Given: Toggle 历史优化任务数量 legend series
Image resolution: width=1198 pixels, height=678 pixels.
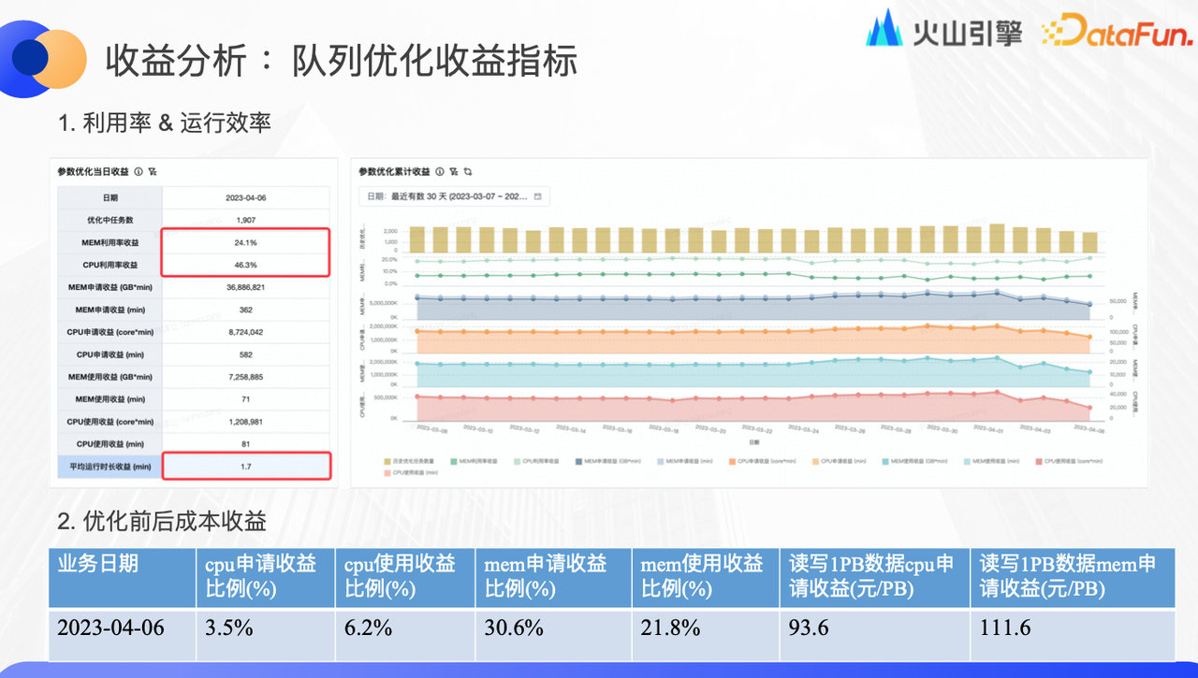Looking at the screenshot, I should point(411,460).
